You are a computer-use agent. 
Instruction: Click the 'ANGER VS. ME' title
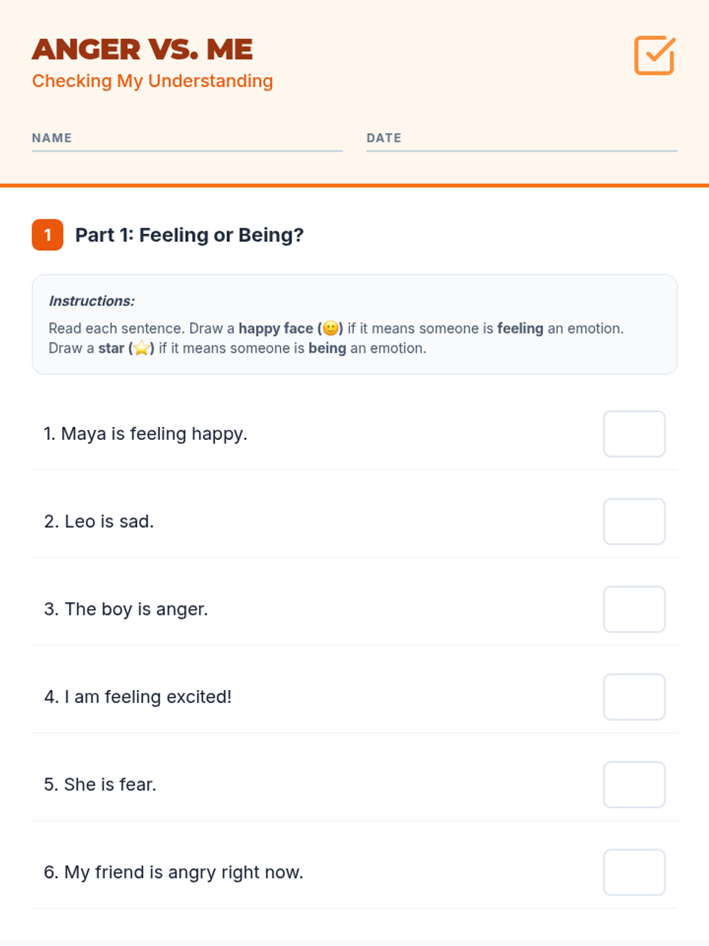pyautogui.click(x=142, y=49)
